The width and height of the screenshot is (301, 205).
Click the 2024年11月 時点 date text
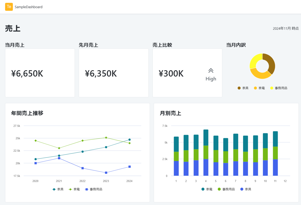coord(286,29)
